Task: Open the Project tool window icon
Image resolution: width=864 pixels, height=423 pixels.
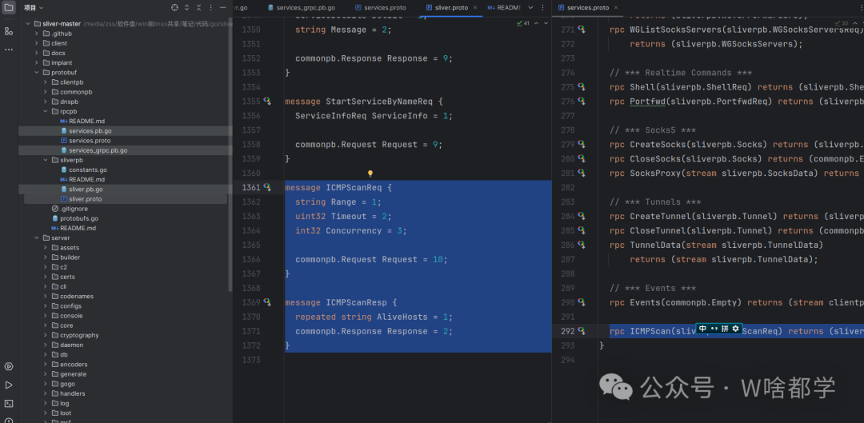Action: 9,8
